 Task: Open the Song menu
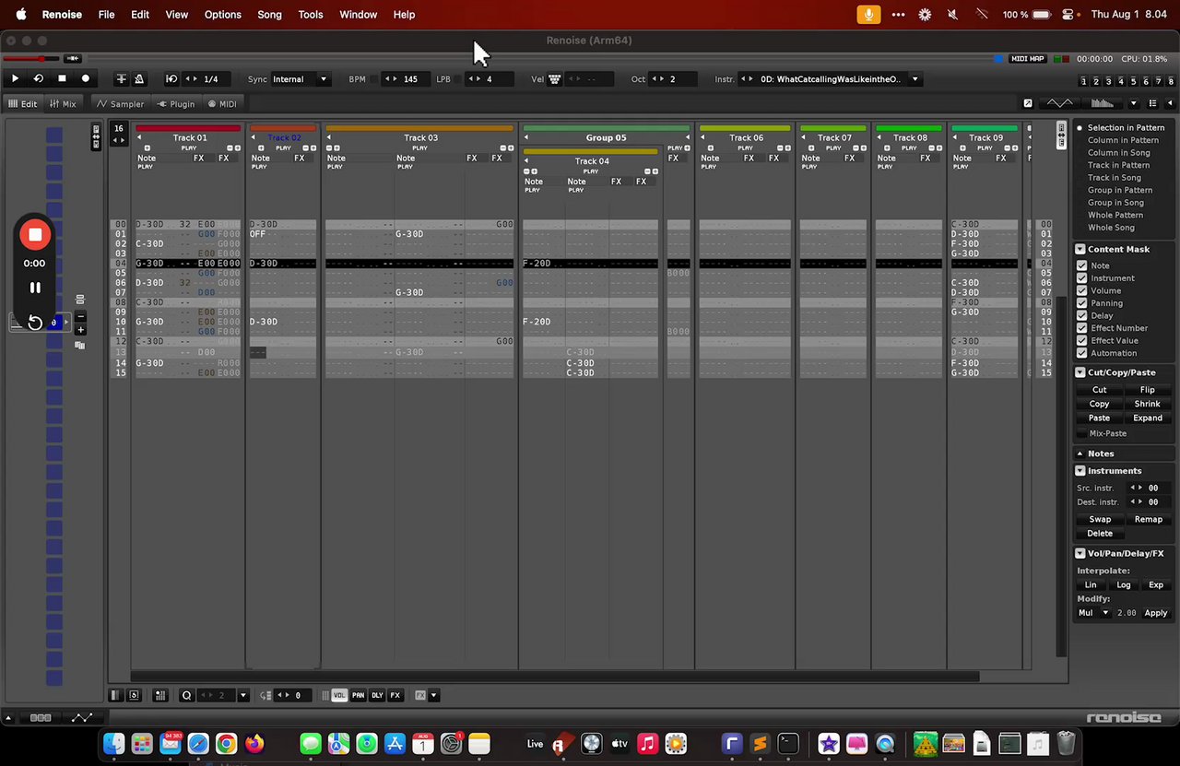click(269, 15)
